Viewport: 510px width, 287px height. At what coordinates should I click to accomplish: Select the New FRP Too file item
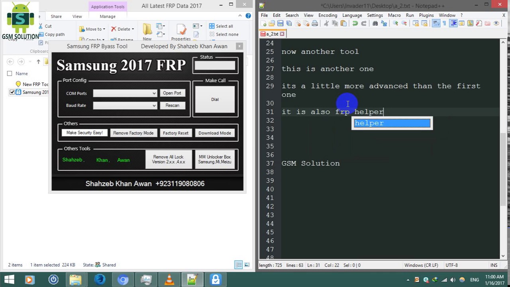click(32, 84)
